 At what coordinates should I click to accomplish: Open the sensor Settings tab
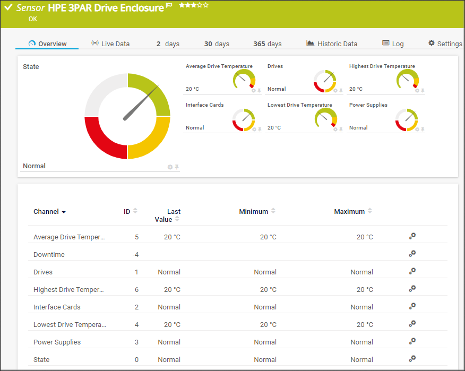pyautogui.click(x=445, y=44)
